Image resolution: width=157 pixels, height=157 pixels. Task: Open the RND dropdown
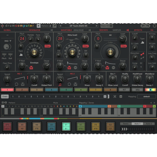point(8,41)
